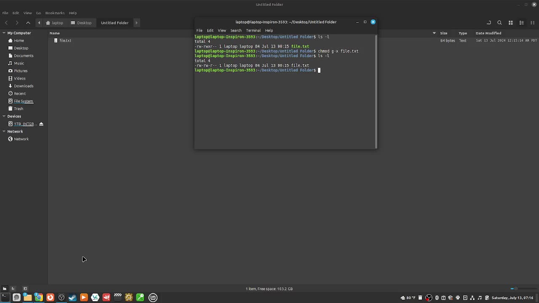Open Documents in the sidebar

24,56
